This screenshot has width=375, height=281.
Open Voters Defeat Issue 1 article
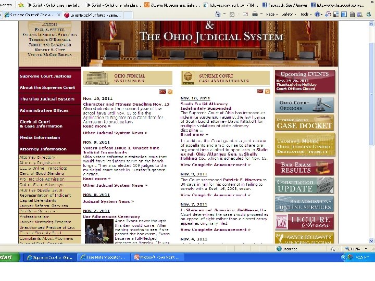[x=121, y=150]
